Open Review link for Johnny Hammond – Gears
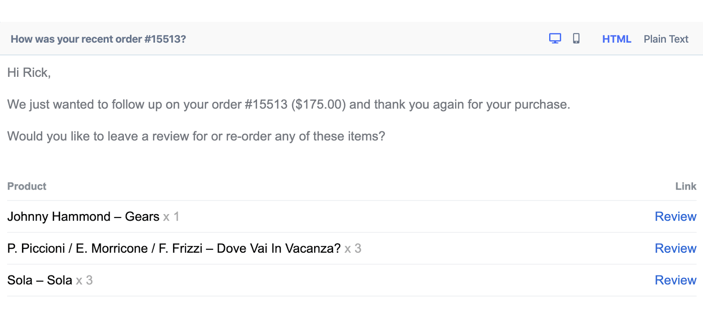This screenshot has height=322, width=703. (675, 216)
